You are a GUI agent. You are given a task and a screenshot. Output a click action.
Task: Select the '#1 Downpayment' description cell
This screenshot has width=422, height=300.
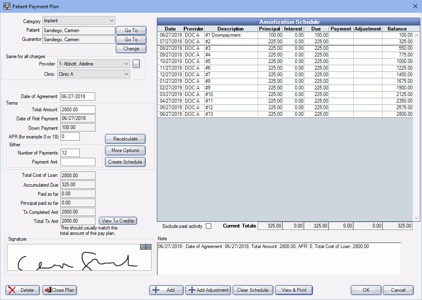(231, 35)
